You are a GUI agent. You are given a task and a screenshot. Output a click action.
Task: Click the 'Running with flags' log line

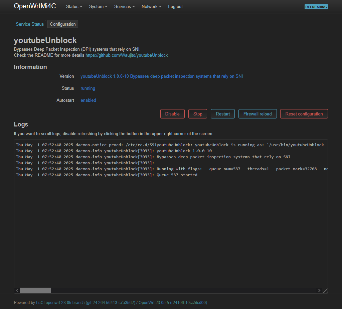[x=172, y=169]
